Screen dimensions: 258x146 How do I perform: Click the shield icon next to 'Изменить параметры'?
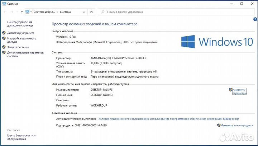230,90
